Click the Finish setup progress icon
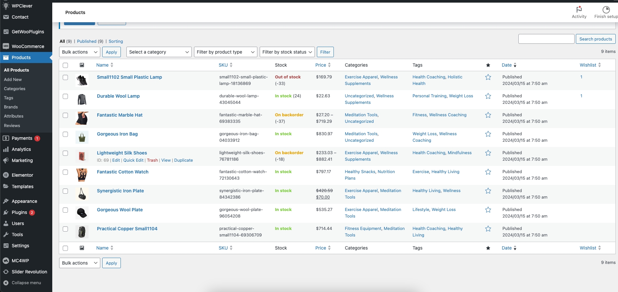Screen dimensions: 618x292 606,9
